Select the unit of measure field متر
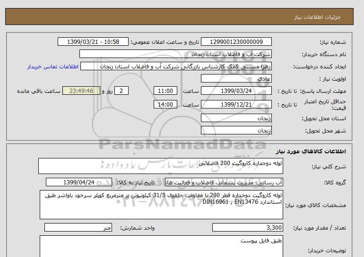 tap(78, 228)
